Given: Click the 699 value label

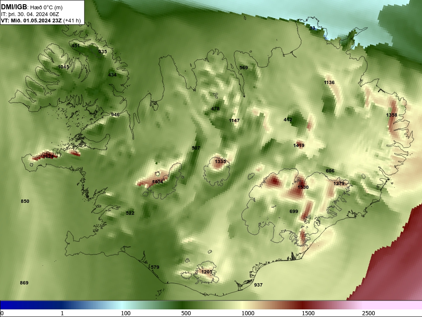Looking at the screenshot, I should [294, 211].
